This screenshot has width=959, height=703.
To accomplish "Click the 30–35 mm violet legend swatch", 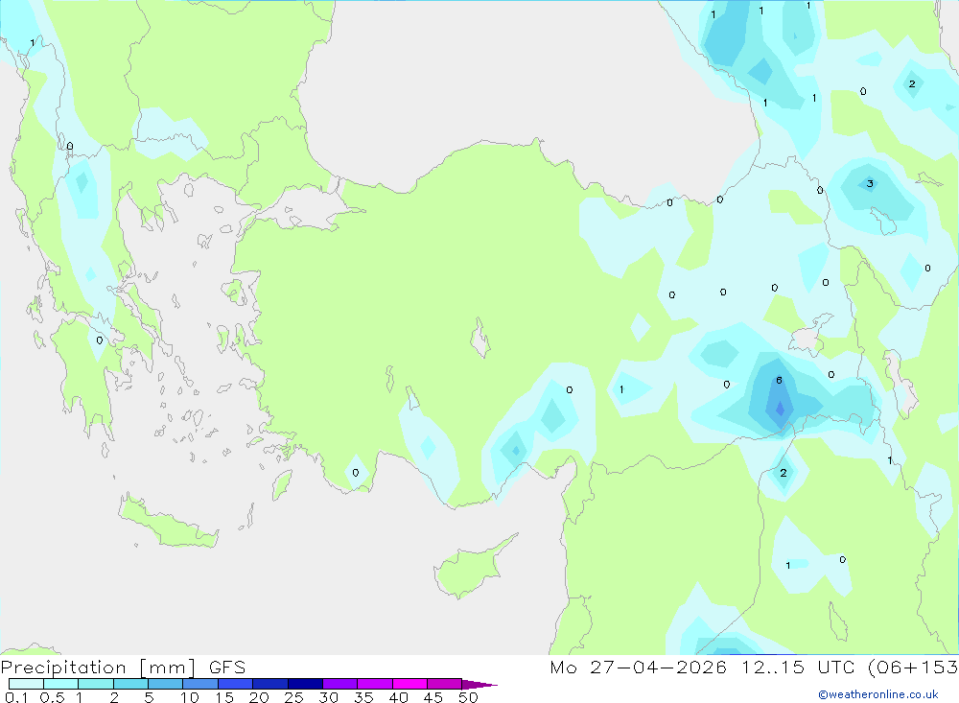I will tap(339, 684).
